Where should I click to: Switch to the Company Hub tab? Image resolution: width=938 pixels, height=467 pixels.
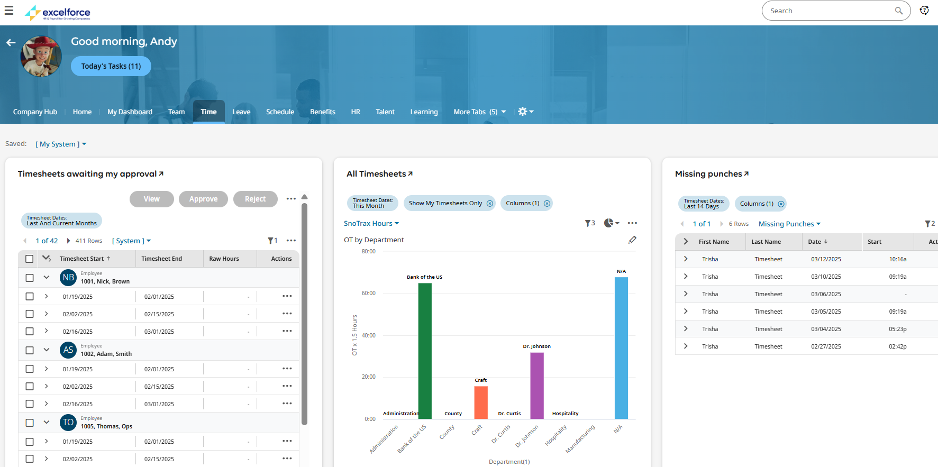tap(35, 112)
